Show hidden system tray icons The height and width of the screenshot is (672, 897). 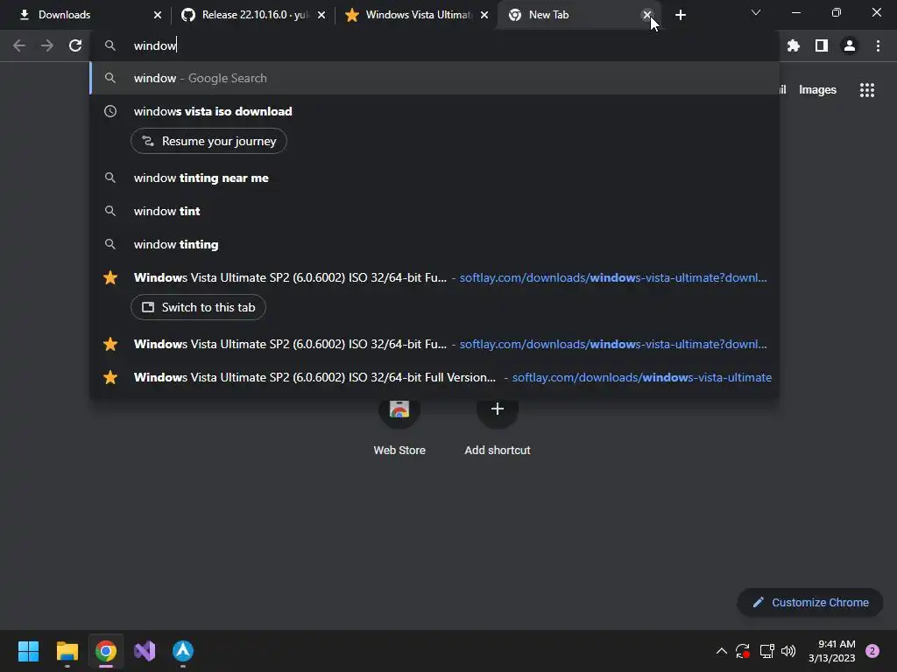pyautogui.click(x=722, y=651)
